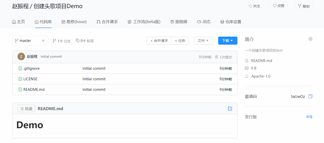
Task: Open the 主页 tab
Action: click(19, 22)
